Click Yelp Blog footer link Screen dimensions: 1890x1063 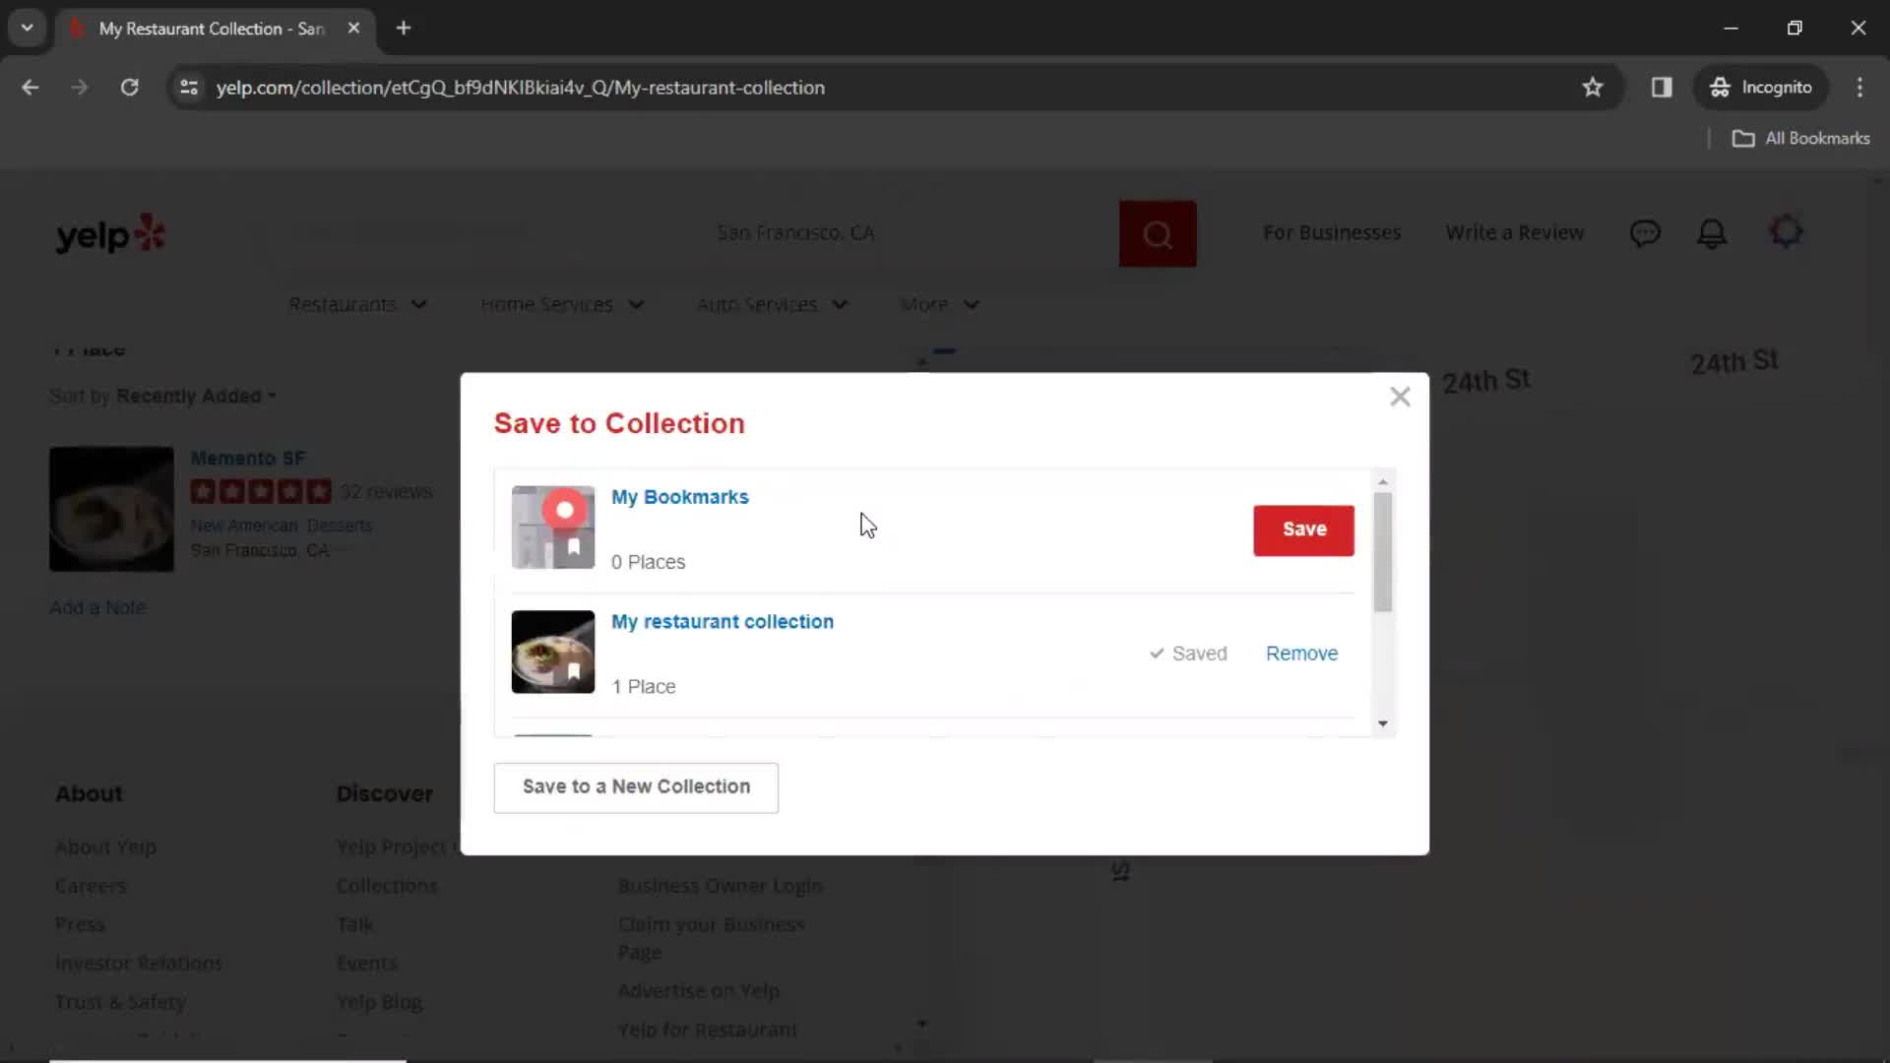click(379, 1002)
